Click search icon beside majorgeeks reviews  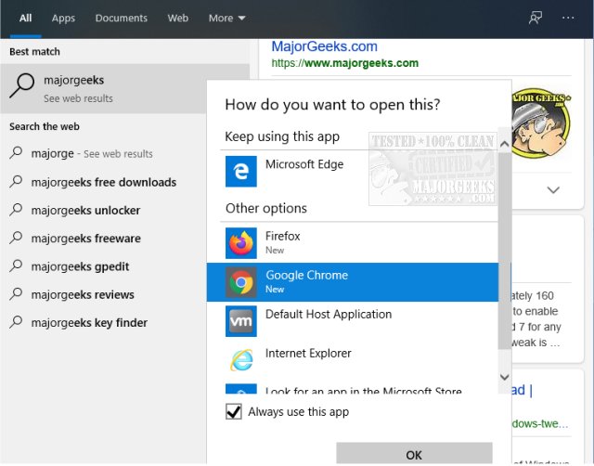point(16,293)
